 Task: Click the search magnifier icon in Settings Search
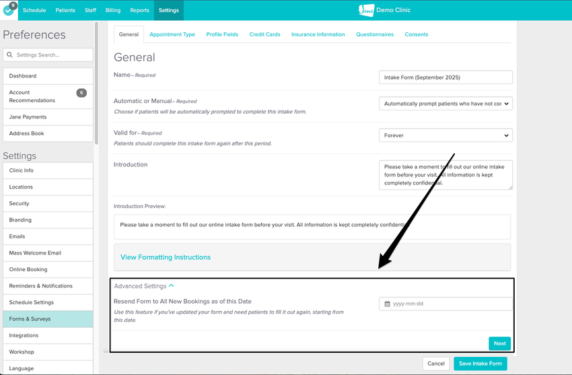click(10, 55)
